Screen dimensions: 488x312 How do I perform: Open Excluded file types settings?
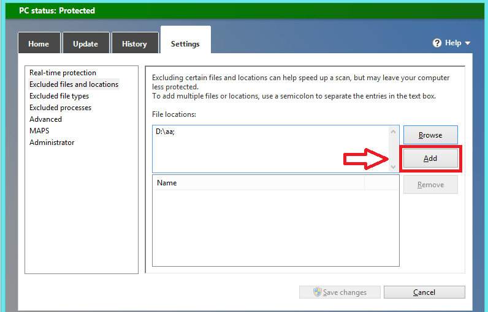click(x=59, y=96)
